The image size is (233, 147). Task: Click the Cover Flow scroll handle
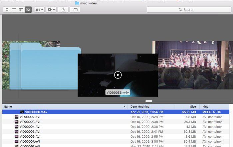149,101
